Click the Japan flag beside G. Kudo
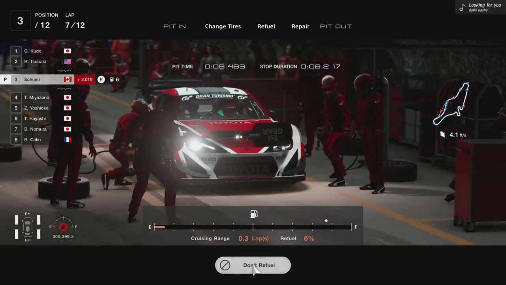Image resolution: width=506 pixels, height=285 pixels. [x=68, y=51]
